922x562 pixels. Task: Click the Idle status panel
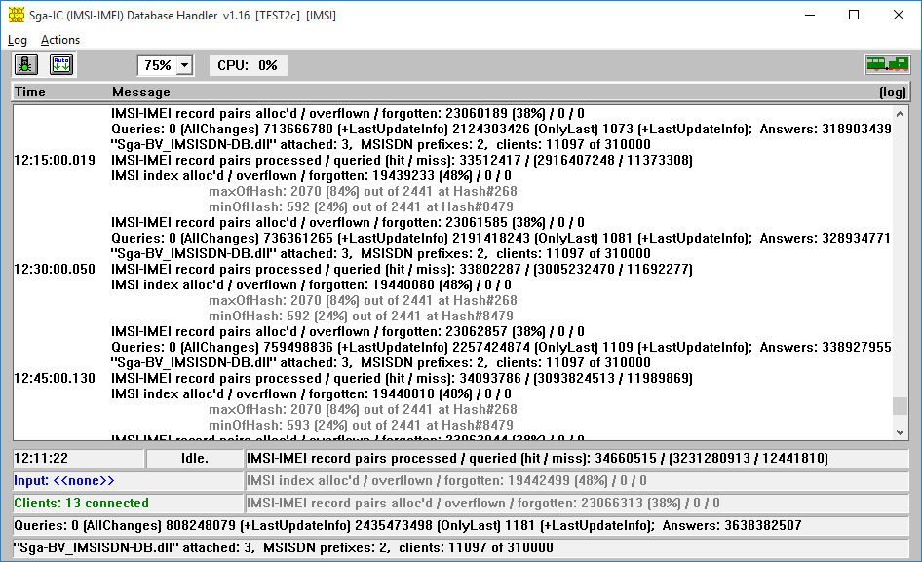pyautogui.click(x=195, y=458)
